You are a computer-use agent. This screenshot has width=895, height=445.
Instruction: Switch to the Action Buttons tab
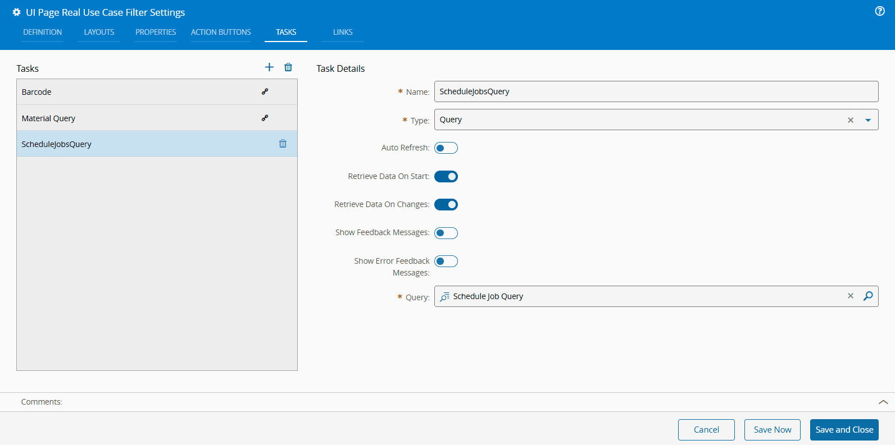pos(221,32)
